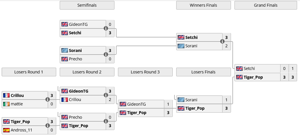Select the Semifinals round header
The width and height of the screenshot is (300, 137).
87,5
